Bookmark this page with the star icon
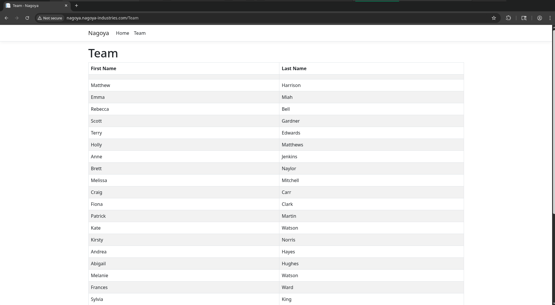The image size is (555, 305). [x=494, y=18]
